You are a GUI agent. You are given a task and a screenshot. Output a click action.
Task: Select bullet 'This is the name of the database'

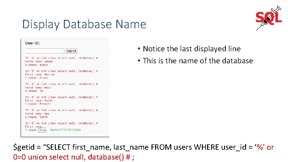click(x=198, y=61)
